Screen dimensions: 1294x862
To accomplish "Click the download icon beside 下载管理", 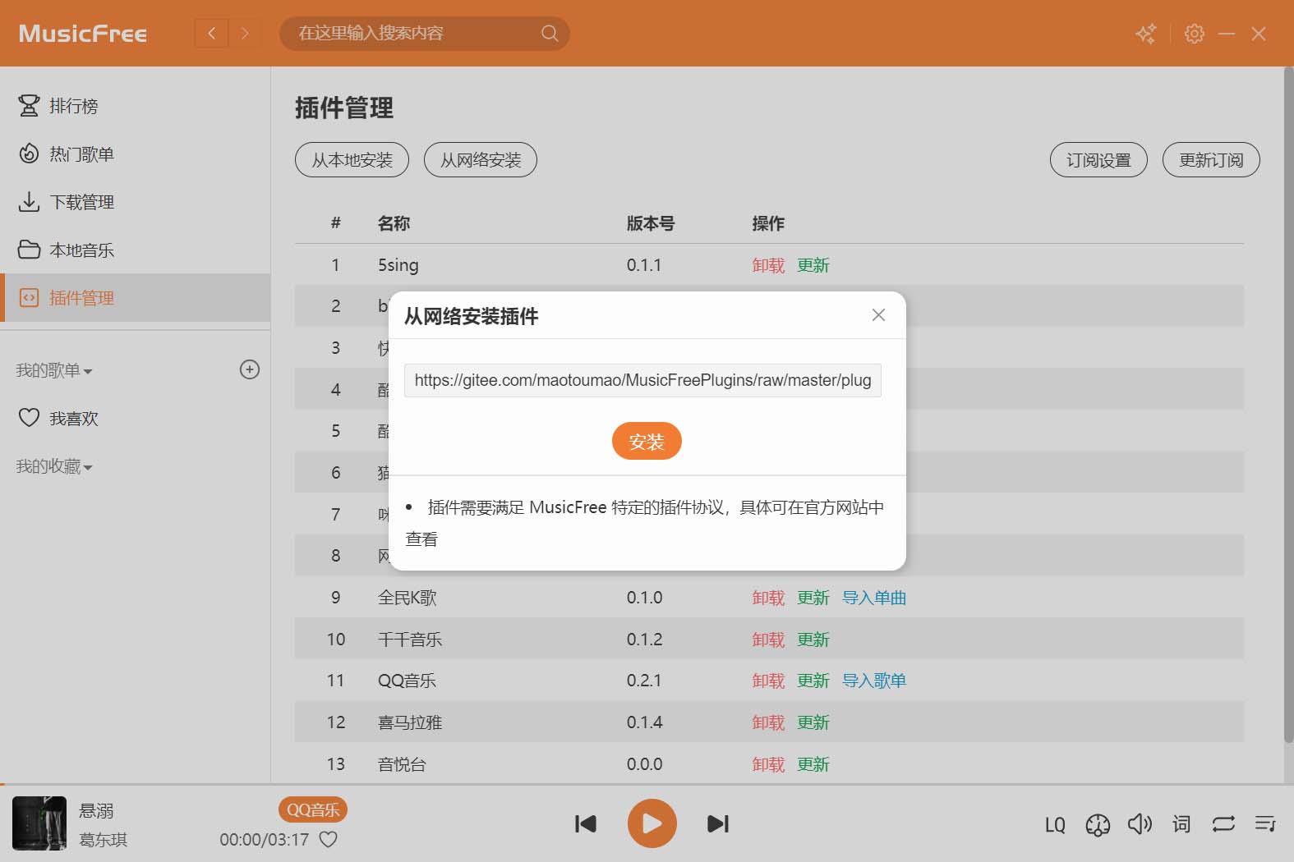I will [29, 202].
